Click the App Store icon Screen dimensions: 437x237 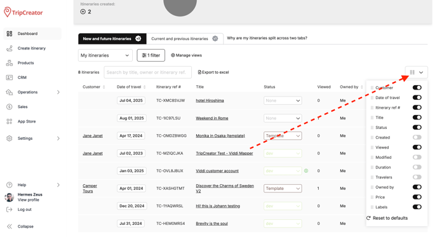coord(10,121)
